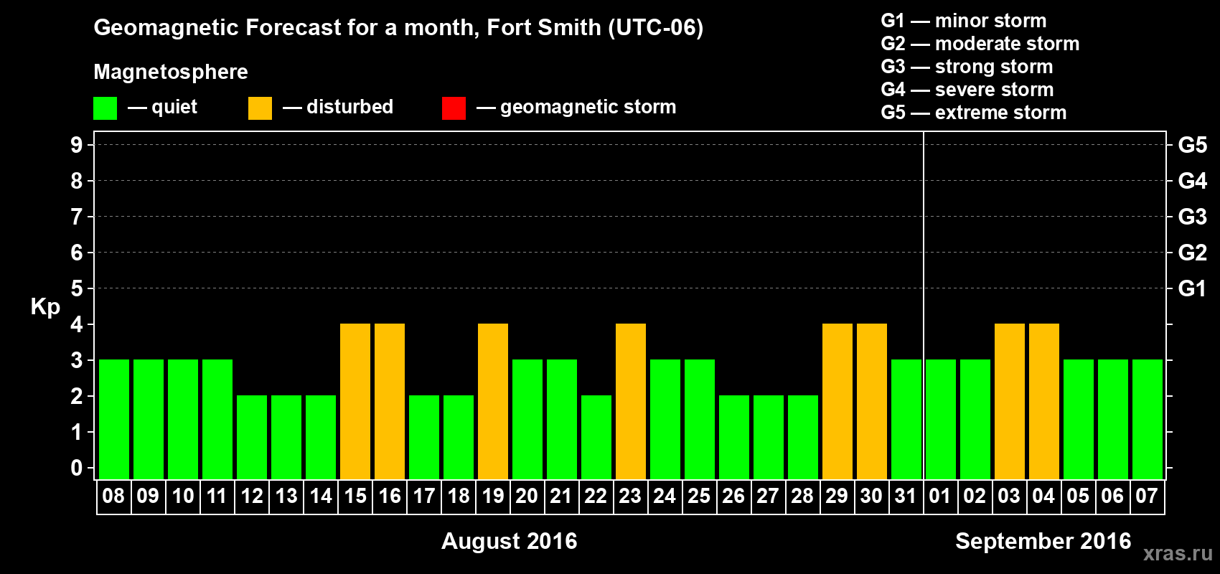Screen dimensions: 1220x574
Task: Select the orange bar for August 19
Action: coord(493,401)
